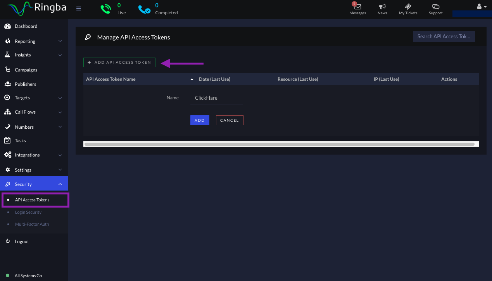Click the Tasks calendar-check icon

point(7,141)
